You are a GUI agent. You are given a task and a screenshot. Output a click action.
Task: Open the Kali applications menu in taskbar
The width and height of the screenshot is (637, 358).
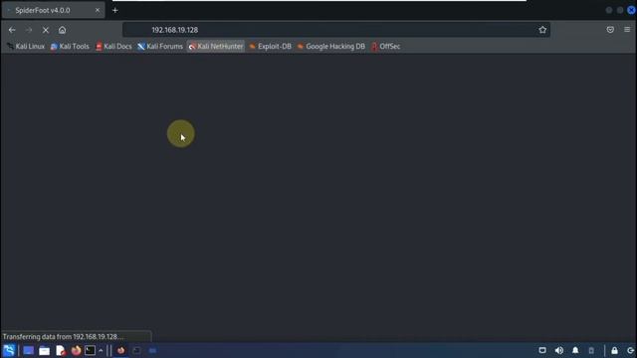pos(9,350)
